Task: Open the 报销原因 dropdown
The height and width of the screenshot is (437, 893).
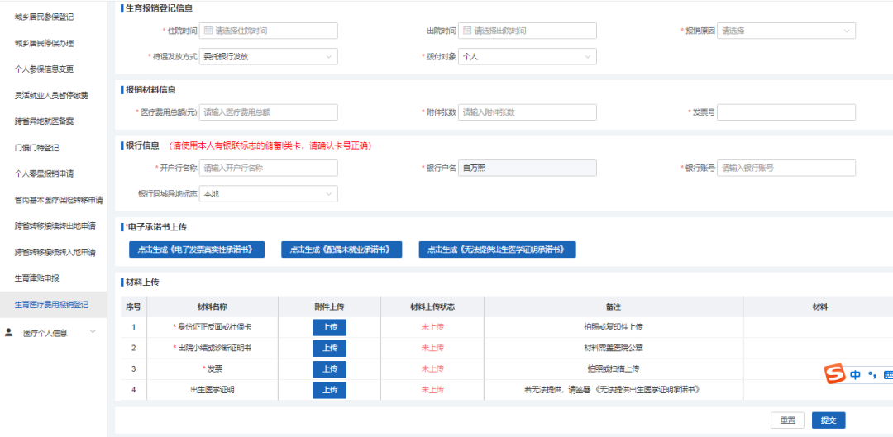Action: 786,31
